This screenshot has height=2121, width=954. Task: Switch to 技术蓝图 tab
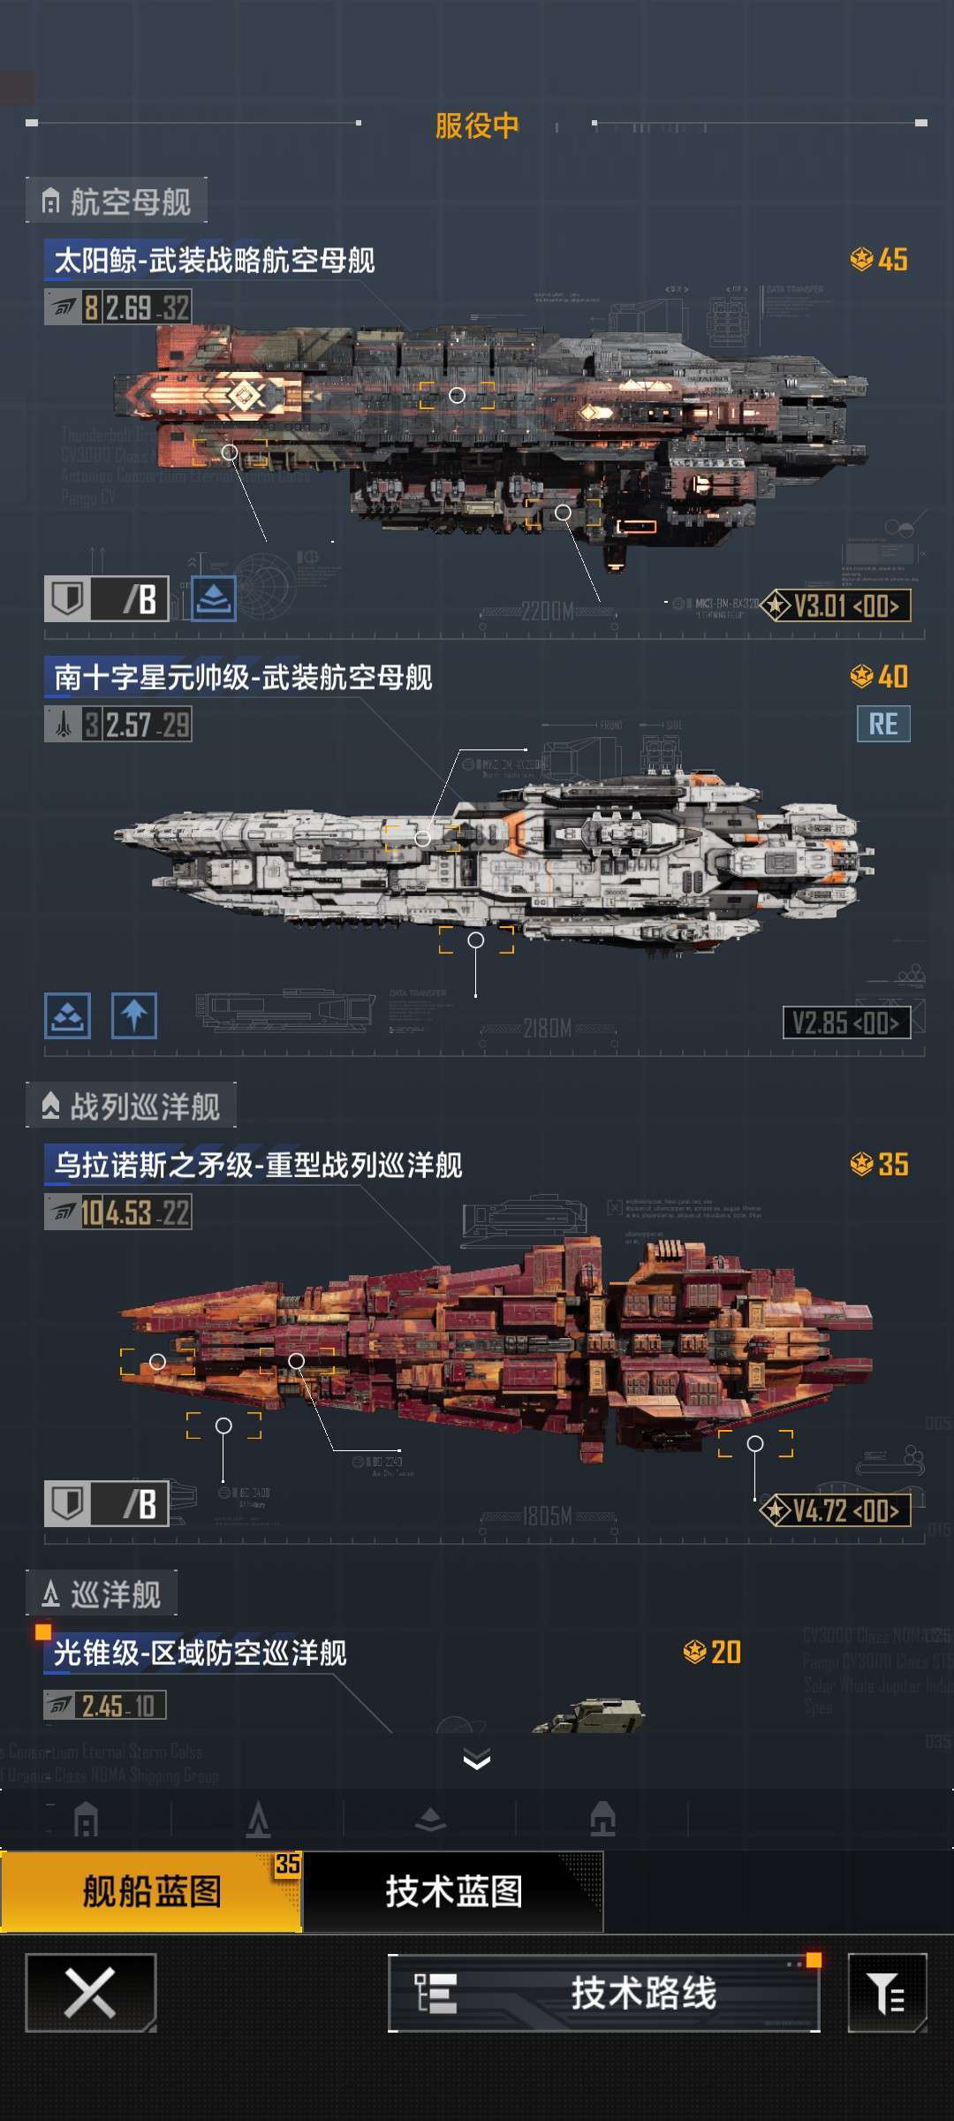[x=453, y=1891]
